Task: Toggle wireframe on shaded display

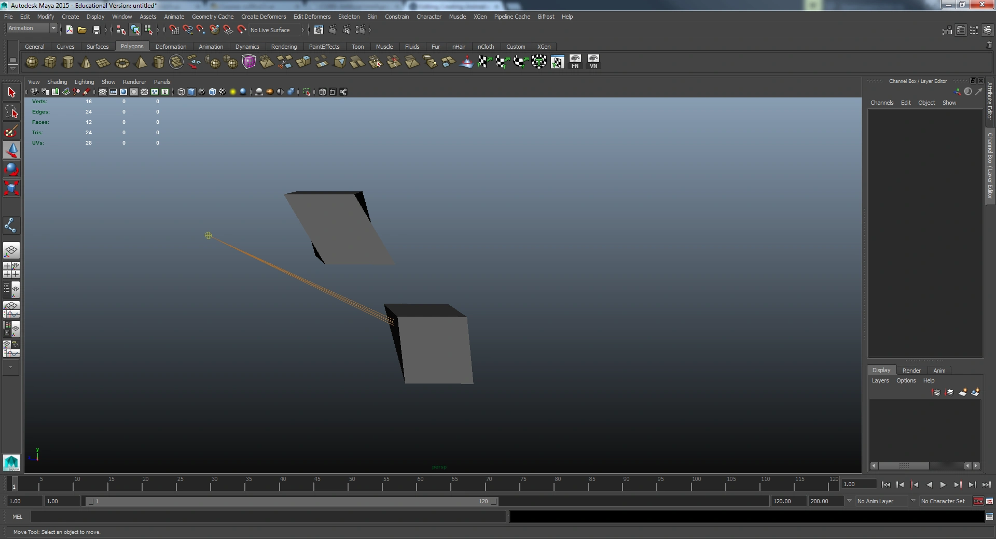Action: coord(212,92)
